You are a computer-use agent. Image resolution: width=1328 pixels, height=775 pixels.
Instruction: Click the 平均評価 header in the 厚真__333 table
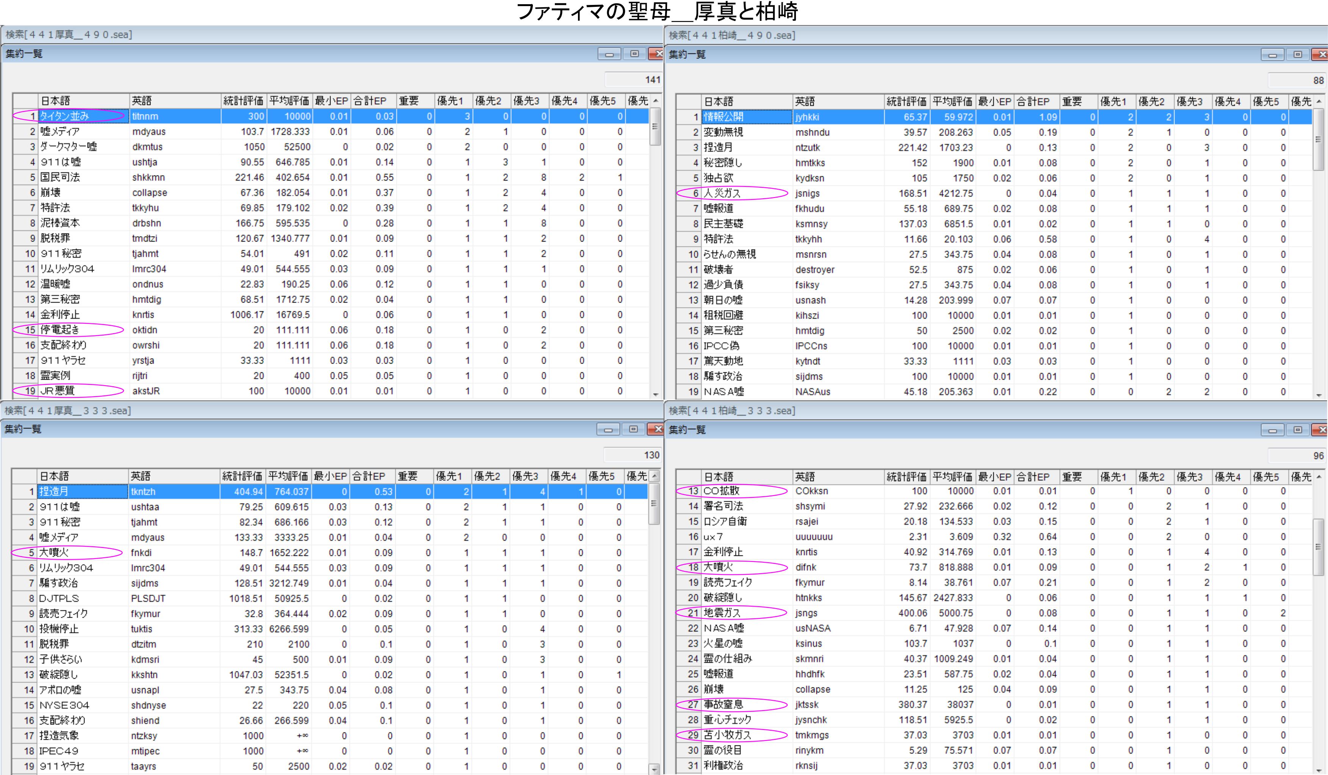click(x=288, y=476)
